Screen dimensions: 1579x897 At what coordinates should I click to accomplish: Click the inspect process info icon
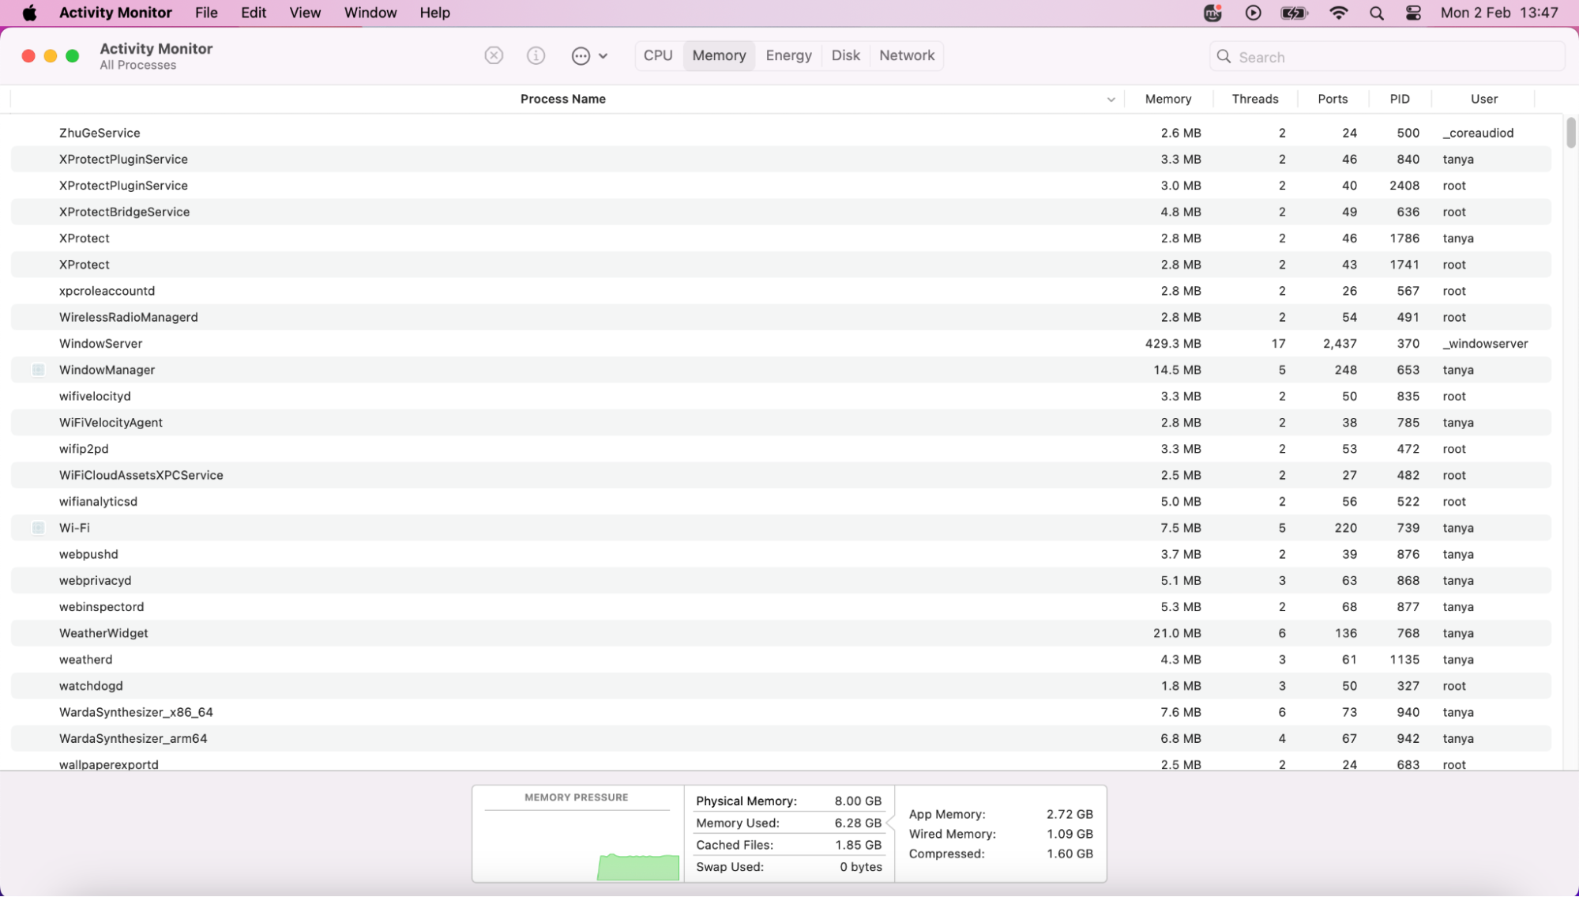[x=536, y=55]
